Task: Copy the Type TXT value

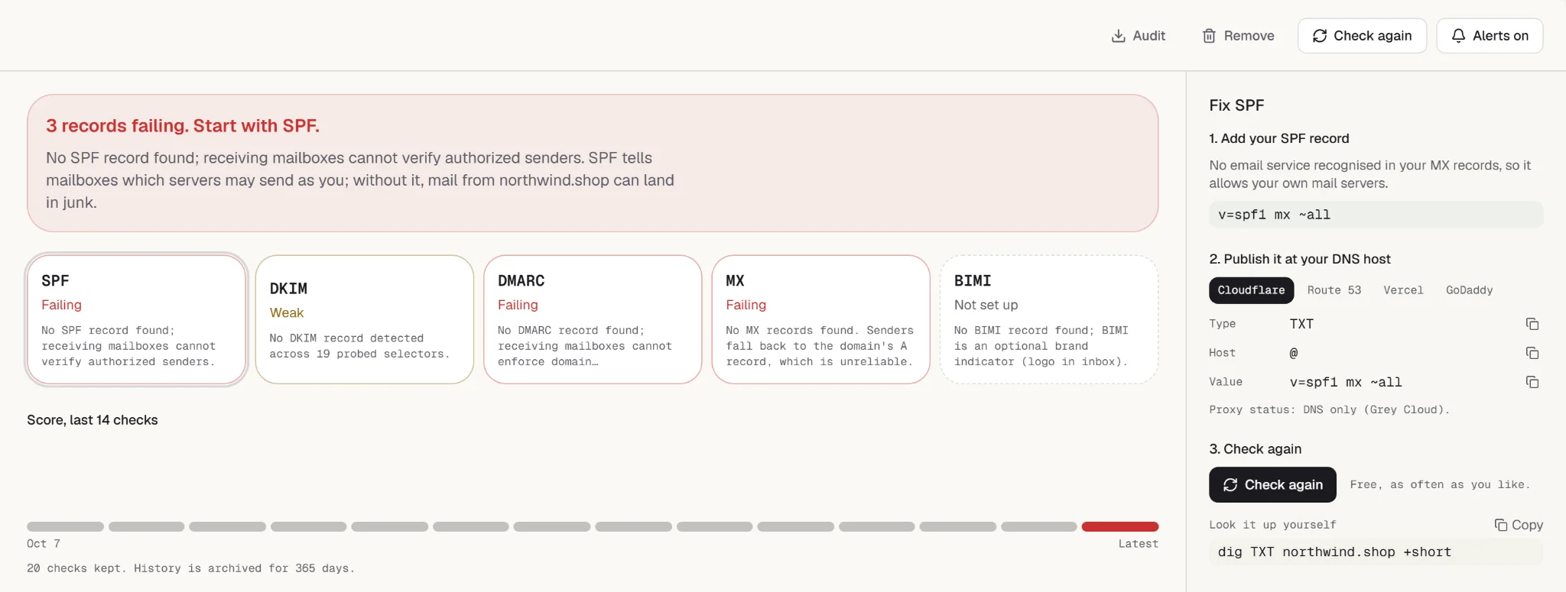Action: tap(1532, 324)
